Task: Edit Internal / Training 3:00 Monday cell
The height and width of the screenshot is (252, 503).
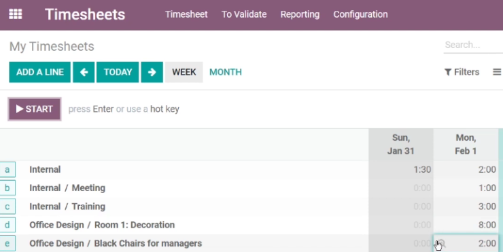Action: click(x=466, y=207)
